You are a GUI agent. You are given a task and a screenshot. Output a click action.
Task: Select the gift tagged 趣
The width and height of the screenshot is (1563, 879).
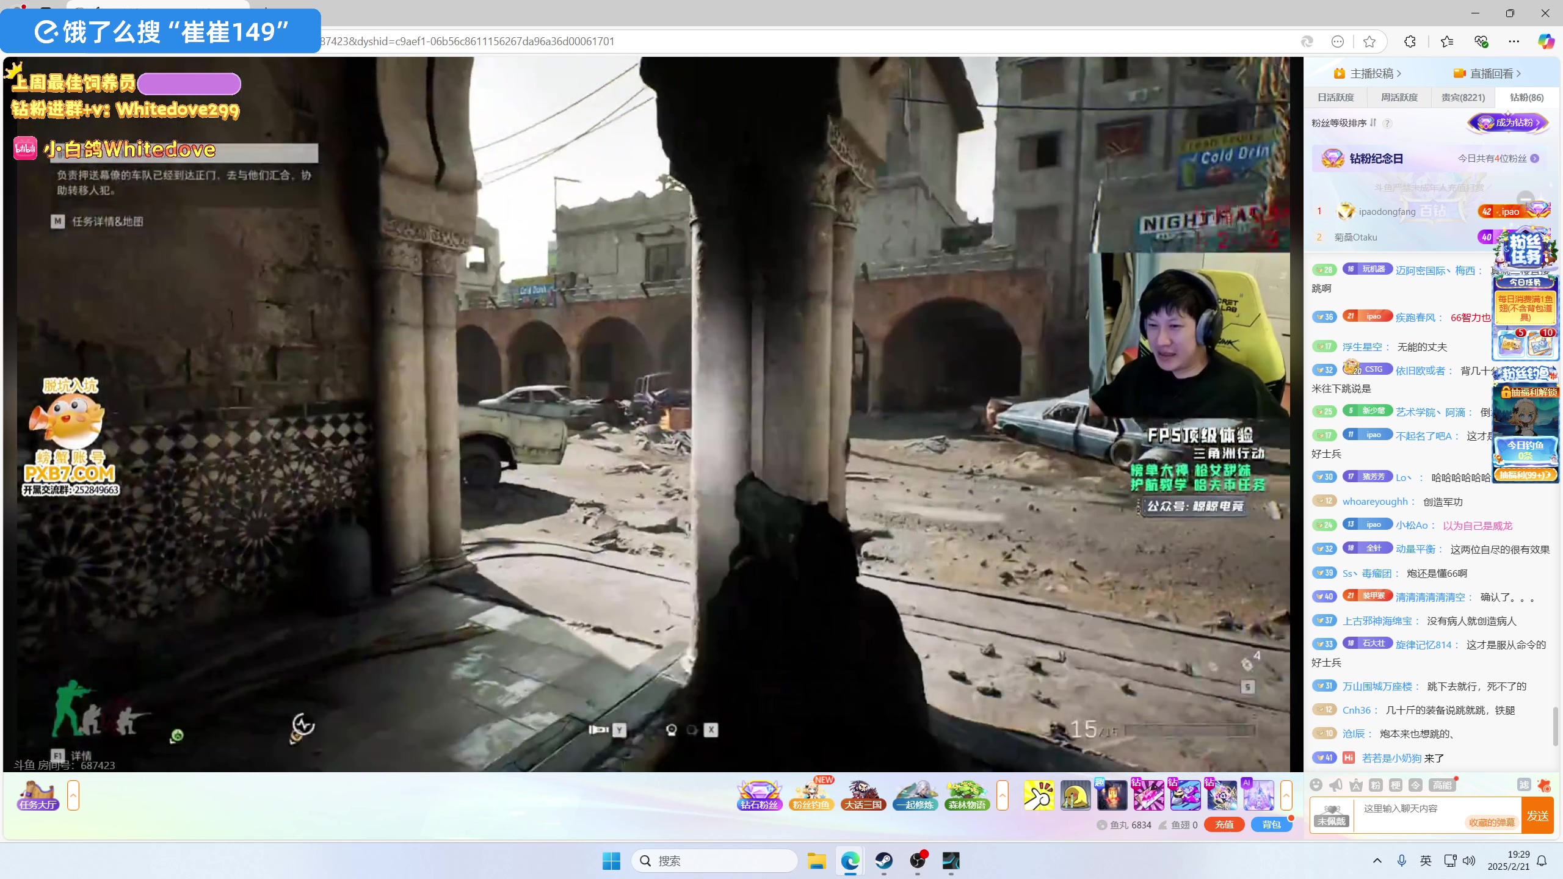(1112, 795)
